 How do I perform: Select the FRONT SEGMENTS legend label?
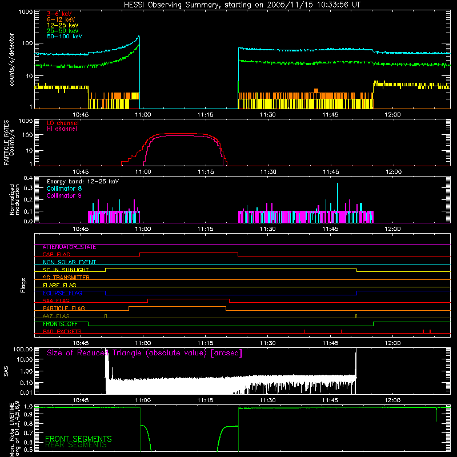(x=78, y=439)
